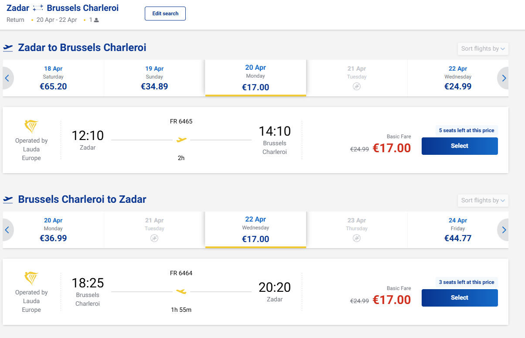
Task: Click the yellow plane icon on flight FR 6465
Action: 181,140
